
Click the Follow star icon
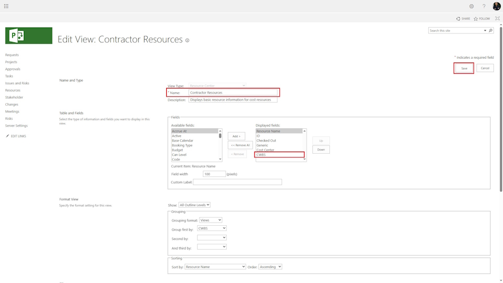pos(476,19)
